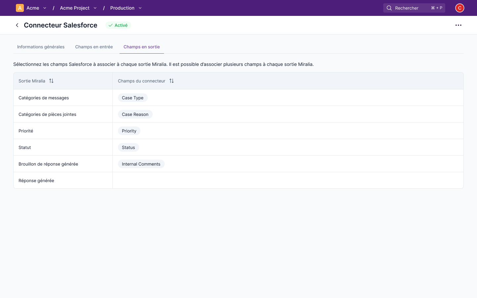Click the Rechercher search field
Viewport: 477px width, 298px height.
point(414,8)
